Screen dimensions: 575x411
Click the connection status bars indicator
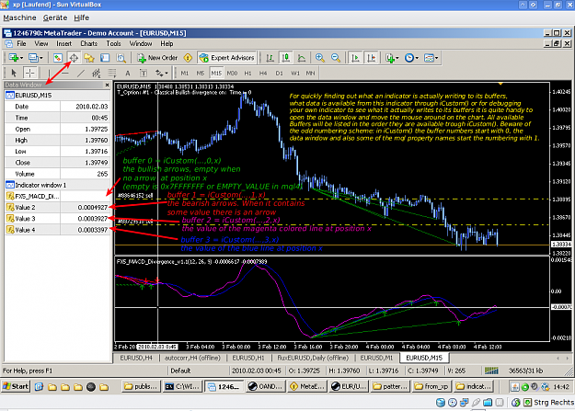pyautogui.click(x=491, y=371)
